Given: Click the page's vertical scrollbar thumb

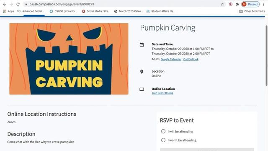Looking at the screenshot, I should [266, 55].
